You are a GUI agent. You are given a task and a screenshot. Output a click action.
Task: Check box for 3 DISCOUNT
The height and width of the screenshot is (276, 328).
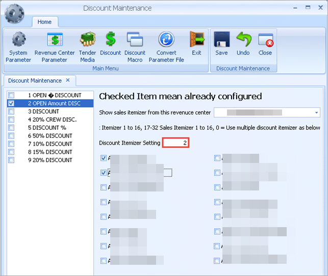[11, 112]
